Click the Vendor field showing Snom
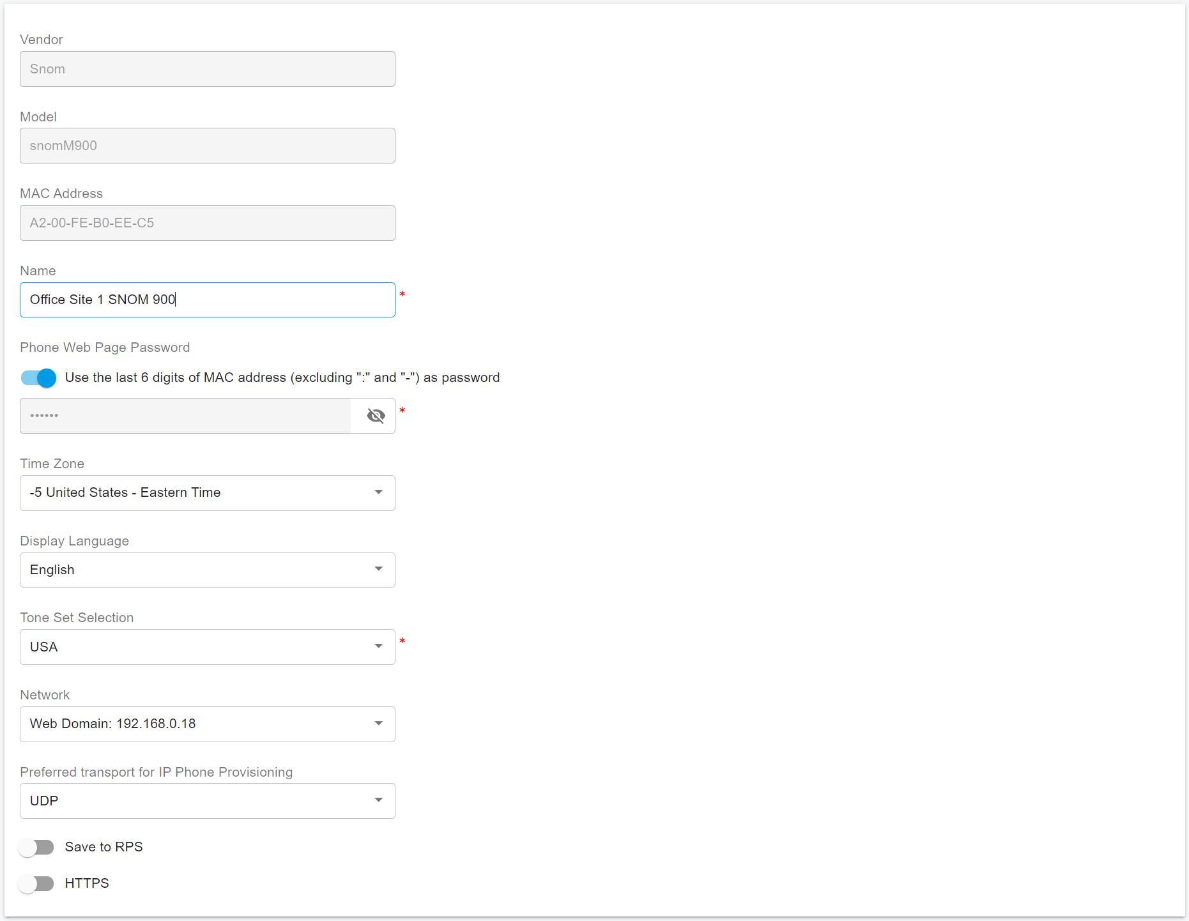Screen dimensions: 1189x921 [x=207, y=69]
